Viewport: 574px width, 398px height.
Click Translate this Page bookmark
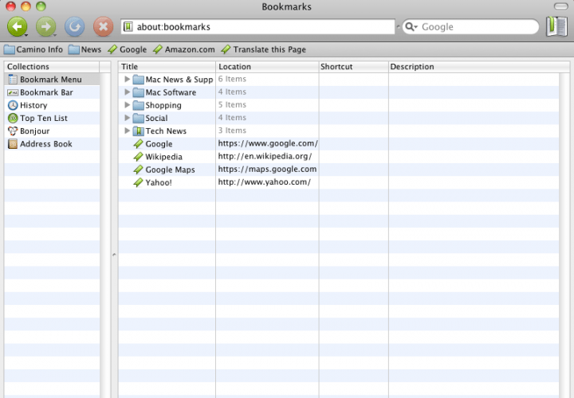click(x=263, y=49)
